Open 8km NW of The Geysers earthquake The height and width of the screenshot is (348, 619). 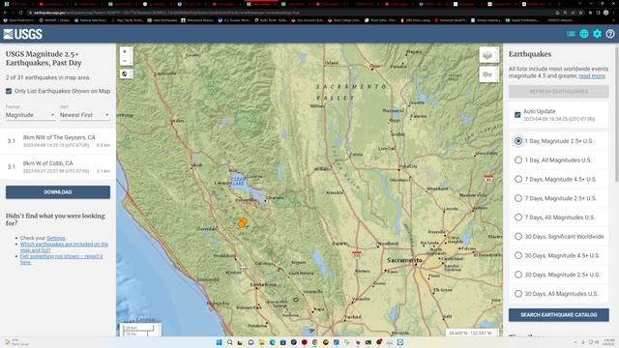click(x=58, y=141)
